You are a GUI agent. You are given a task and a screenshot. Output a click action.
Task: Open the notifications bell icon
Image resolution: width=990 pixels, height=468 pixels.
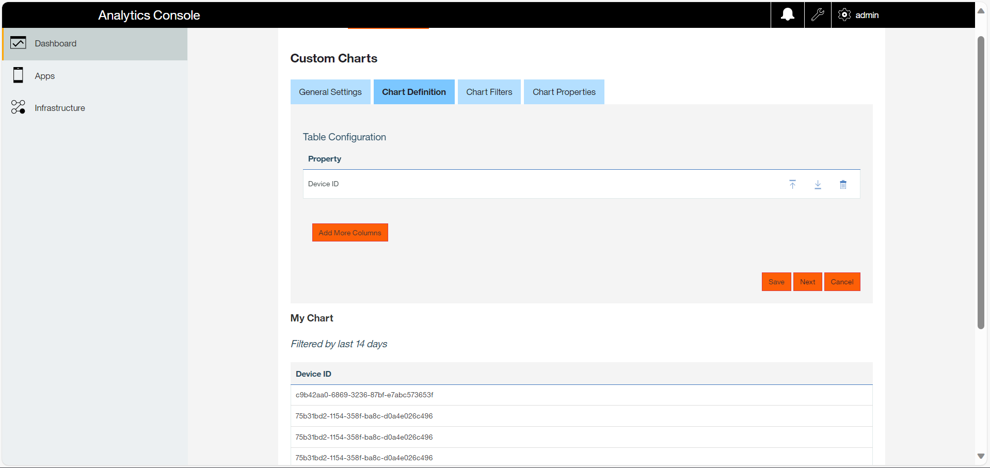(x=787, y=14)
